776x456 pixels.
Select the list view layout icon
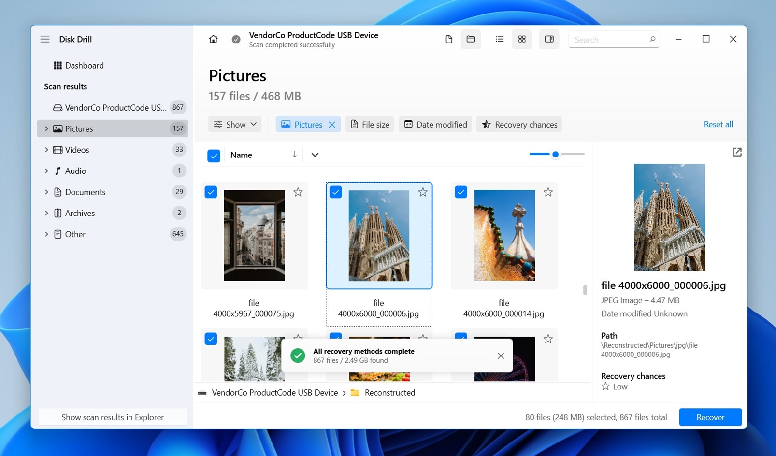point(500,39)
